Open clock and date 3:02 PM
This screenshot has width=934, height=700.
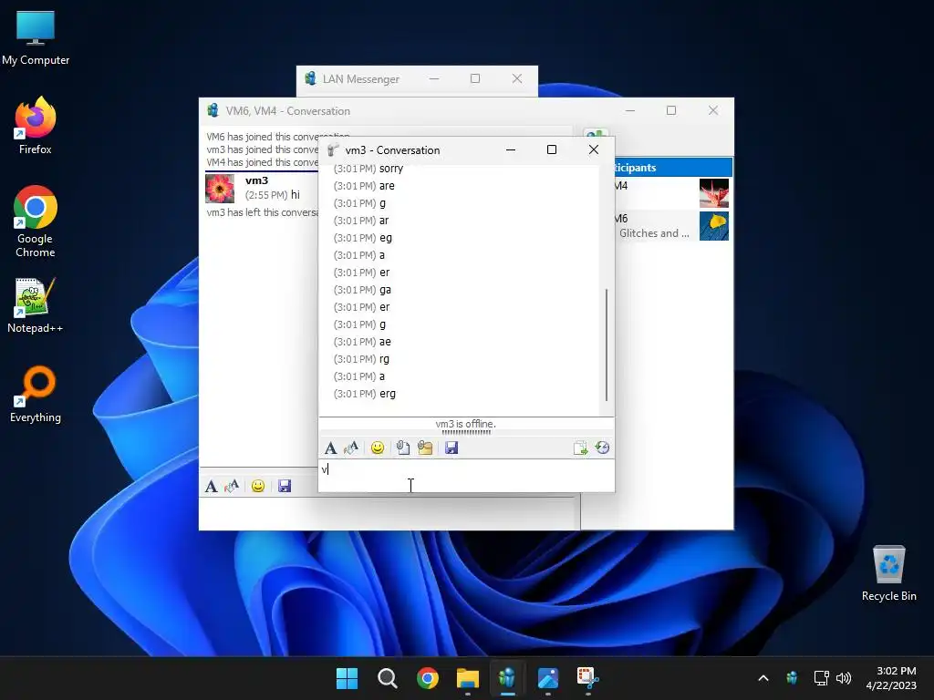coord(891,678)
